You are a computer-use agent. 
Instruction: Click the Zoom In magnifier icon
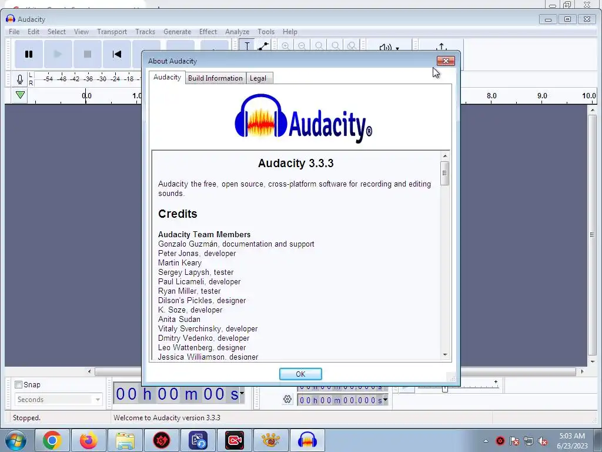[285, 46]
